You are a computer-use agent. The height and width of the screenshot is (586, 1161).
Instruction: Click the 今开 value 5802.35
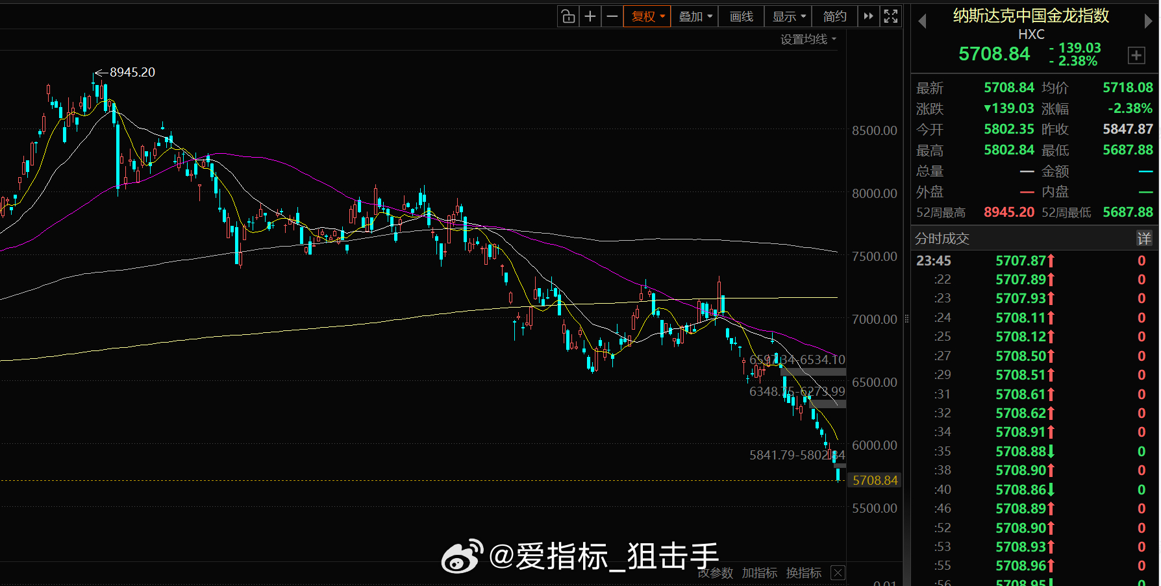pyautogui.click(x=1009, y=129)
